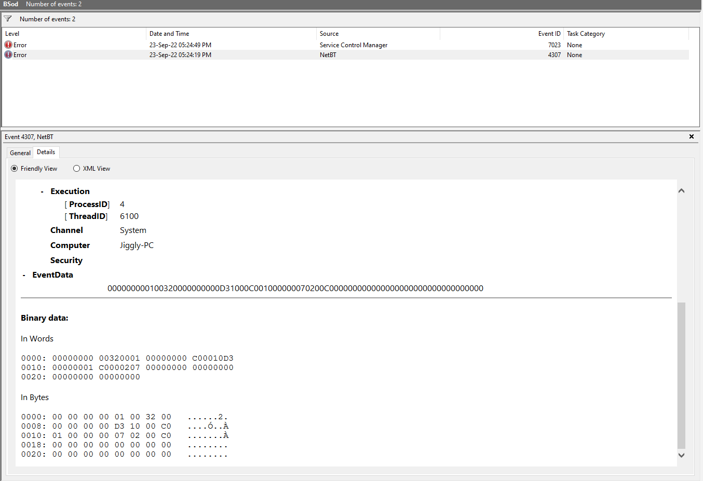703x481 pixels.
Task: Click the NetBT row error icon
Action: (x=8, y=54)
